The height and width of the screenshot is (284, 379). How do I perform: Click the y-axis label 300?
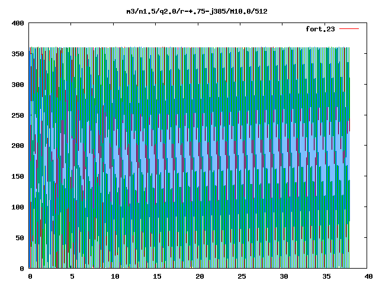coord(18,85)
